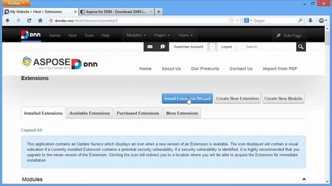Open the downloads arrow icon
The width and height of the screenshot is (332, 186).
click(x=310, y=21)
